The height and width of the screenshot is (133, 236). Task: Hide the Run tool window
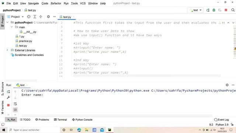pos(233,85)
